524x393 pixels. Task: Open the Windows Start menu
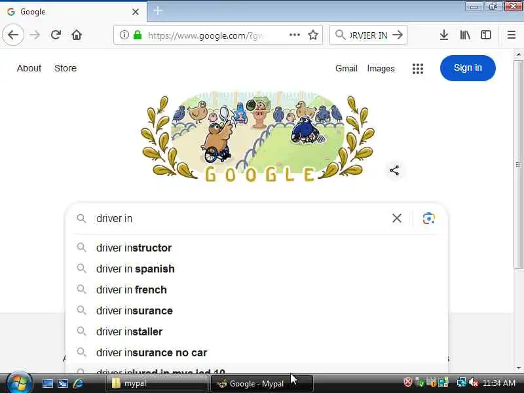click(19, 383)
